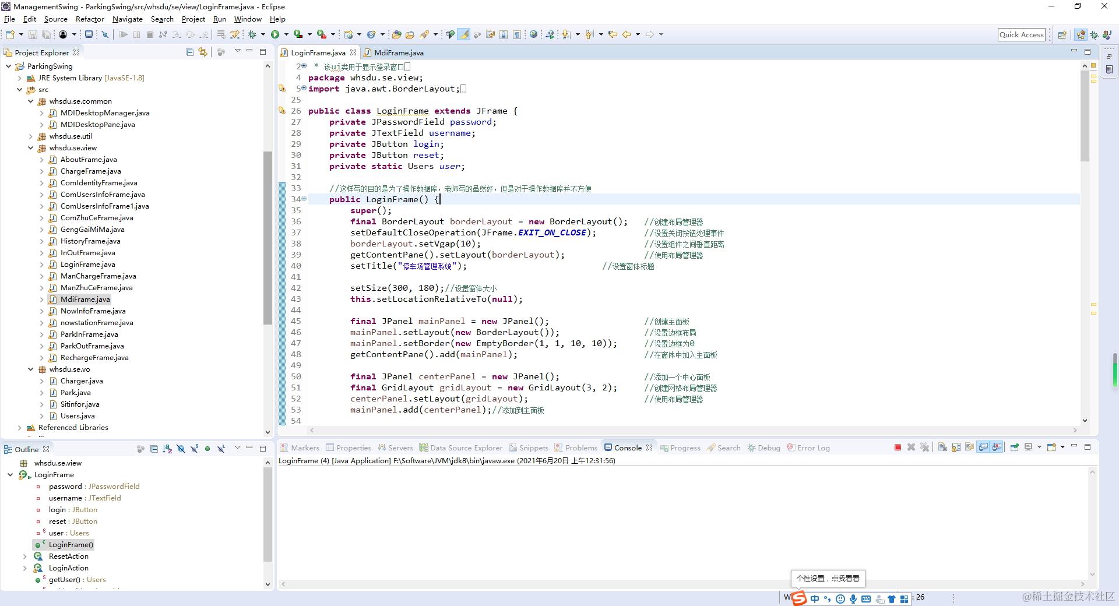Open the Project Explorer View Menu
Screen dimensions: 1119x606
pyautogui.click(x=237, y=51)
